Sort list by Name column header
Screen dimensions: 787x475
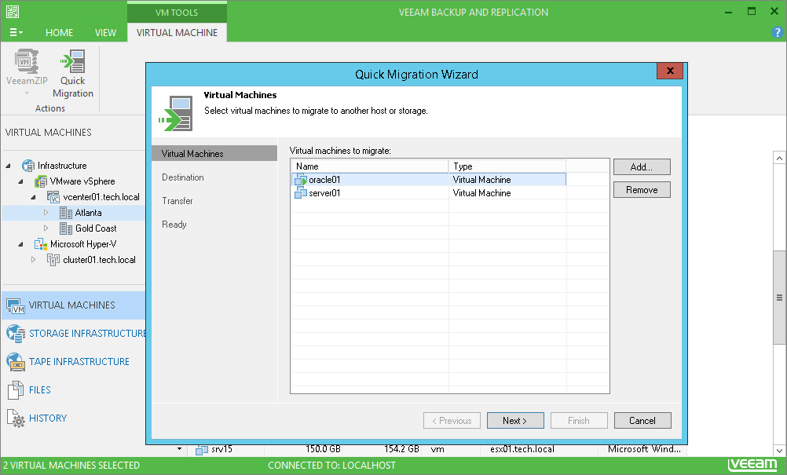369,166
